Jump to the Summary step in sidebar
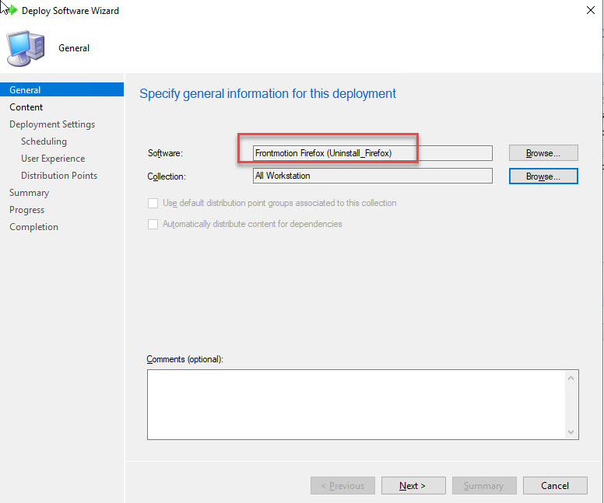Viewport: 604px width, 503px height. point(29,193)
